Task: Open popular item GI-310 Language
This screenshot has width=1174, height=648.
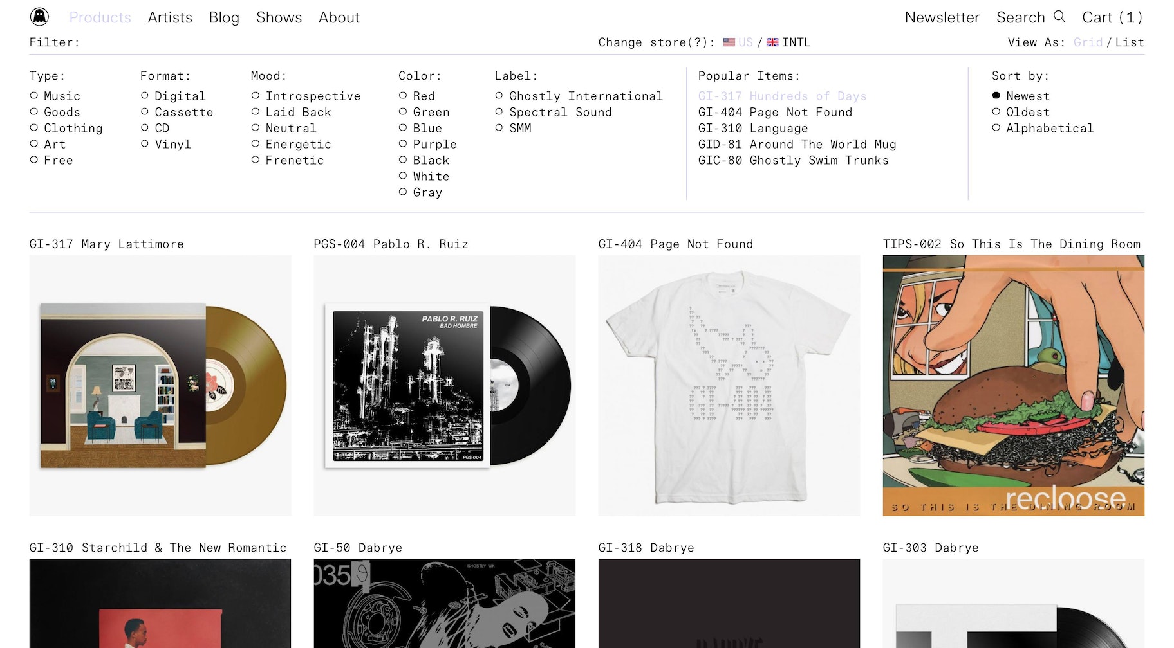Action: (x=752, y=128)
